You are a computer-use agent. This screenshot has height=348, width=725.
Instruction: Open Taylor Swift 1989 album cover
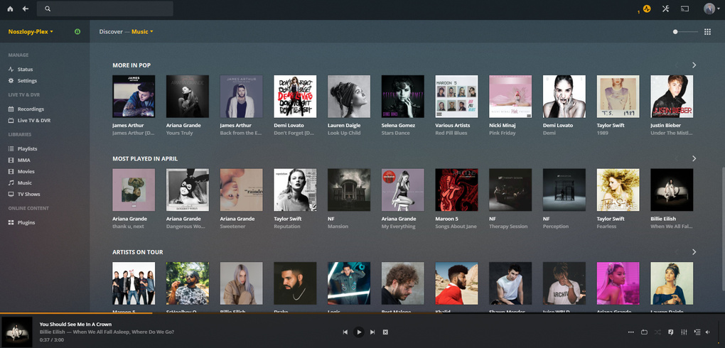618,96
